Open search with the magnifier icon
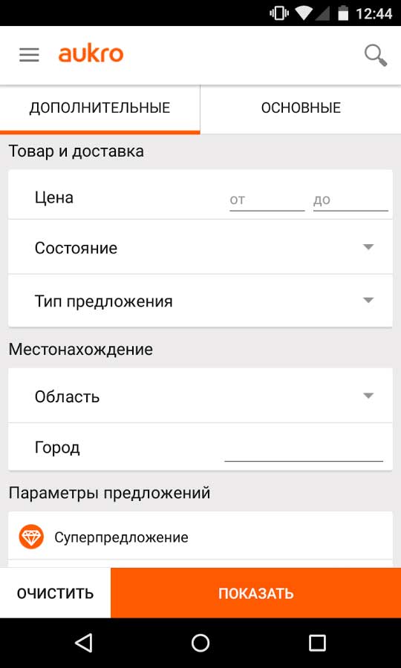Screen dimensions: 401x668 [x=376, y=56]
